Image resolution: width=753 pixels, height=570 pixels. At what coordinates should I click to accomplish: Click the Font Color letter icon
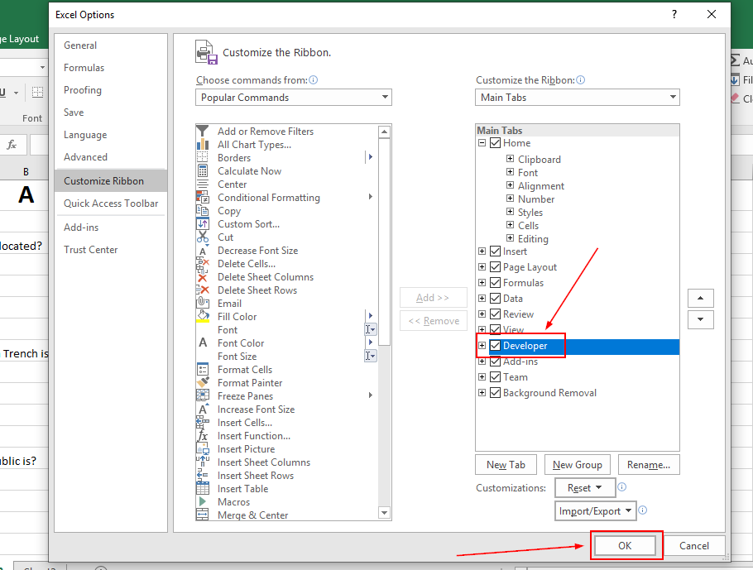click(203, 342)
